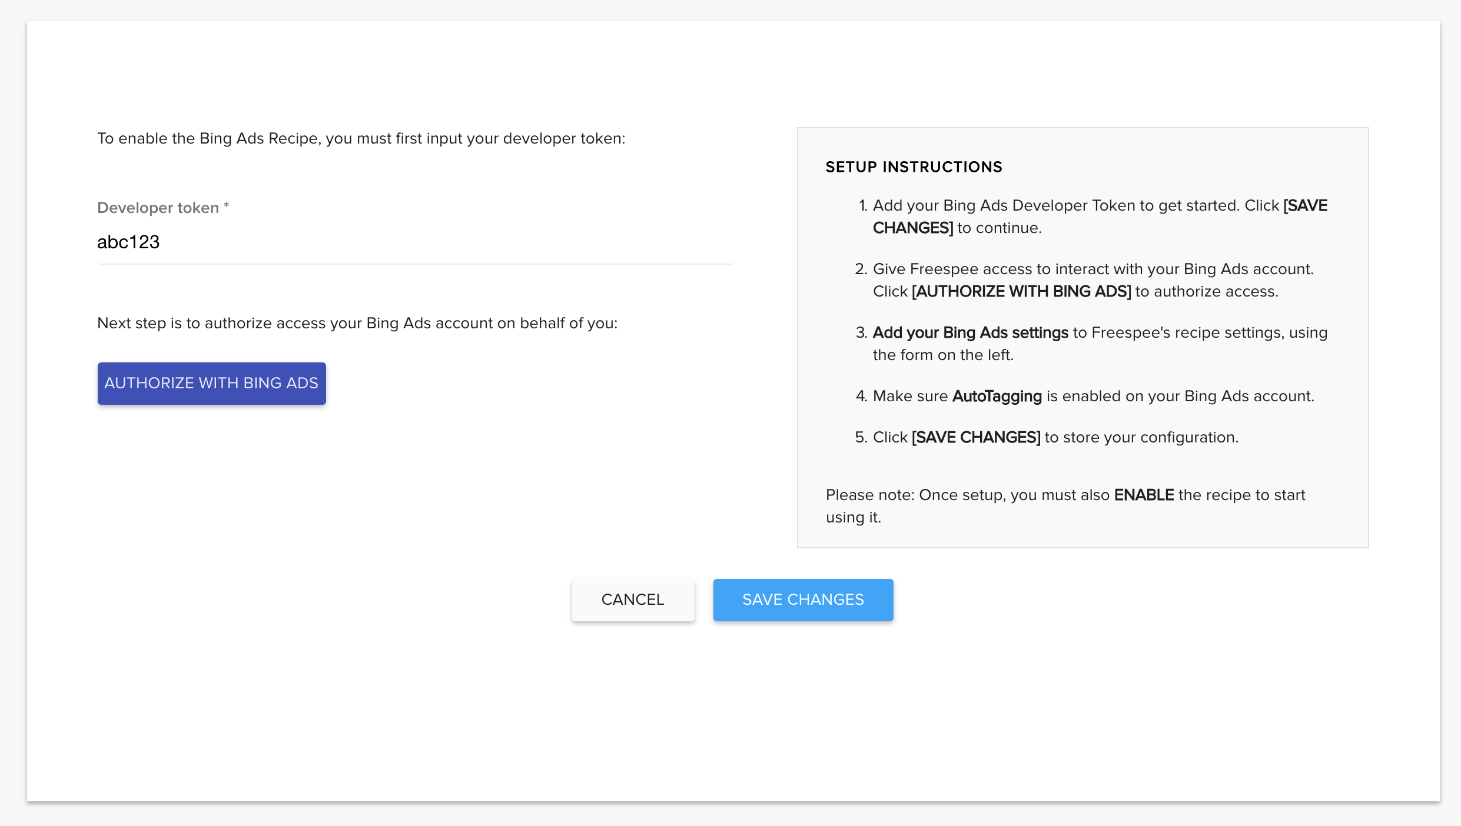1461x826 pixels.
Task: Click the bold AutoTagging word in step 4
Action: tap(997, 397)
